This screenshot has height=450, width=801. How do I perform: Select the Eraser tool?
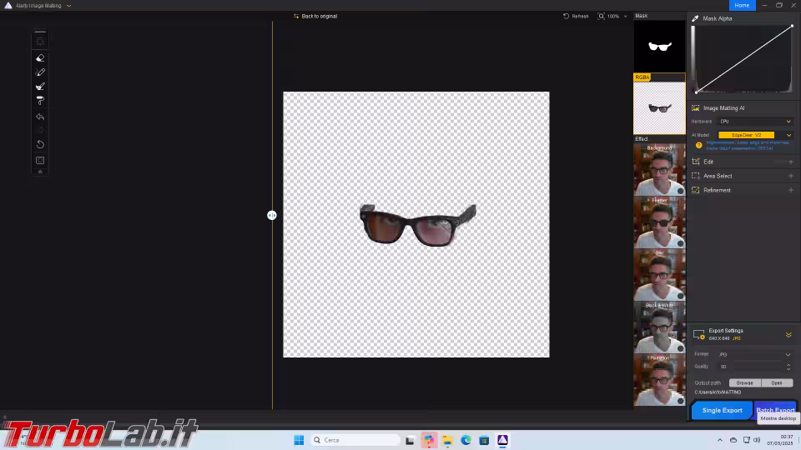[x=40, y=58]
